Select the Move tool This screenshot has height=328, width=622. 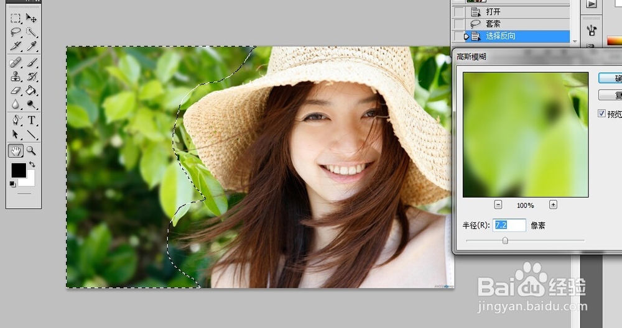click(31, 18)
